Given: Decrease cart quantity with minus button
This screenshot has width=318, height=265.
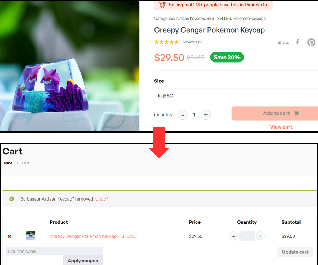Looking at the screenshot, I should 233,236.
